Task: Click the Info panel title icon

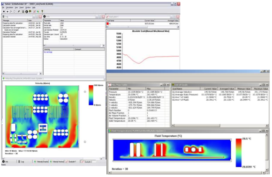Action: (45, 16)
